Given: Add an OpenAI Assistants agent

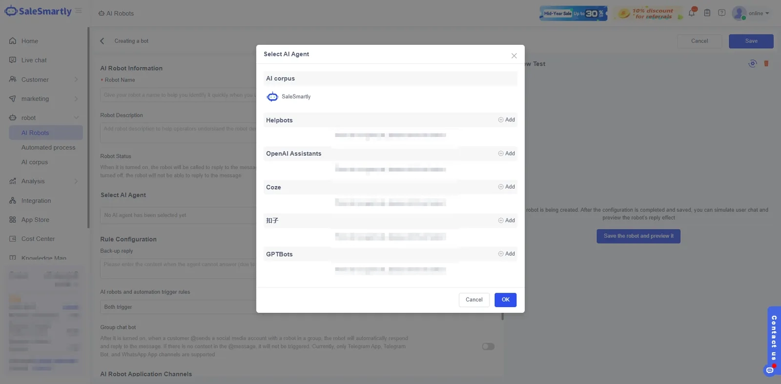Looking at the screenshot, I should pyautogui.click(x=506, y=154).
